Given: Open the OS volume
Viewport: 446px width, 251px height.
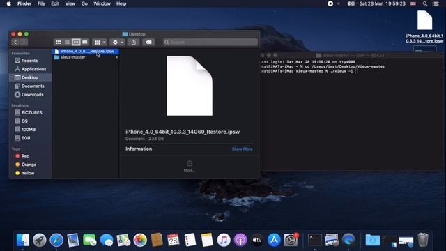Looking at the screenshot, I should coord(22,121).
